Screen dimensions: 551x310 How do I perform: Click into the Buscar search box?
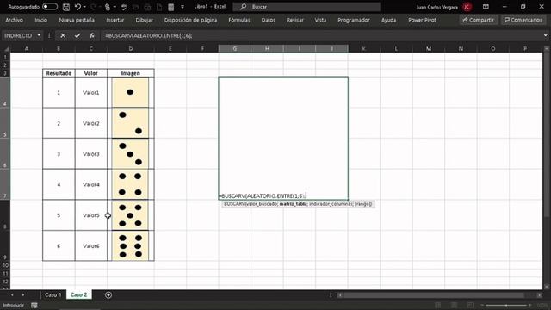click(306, 7)
